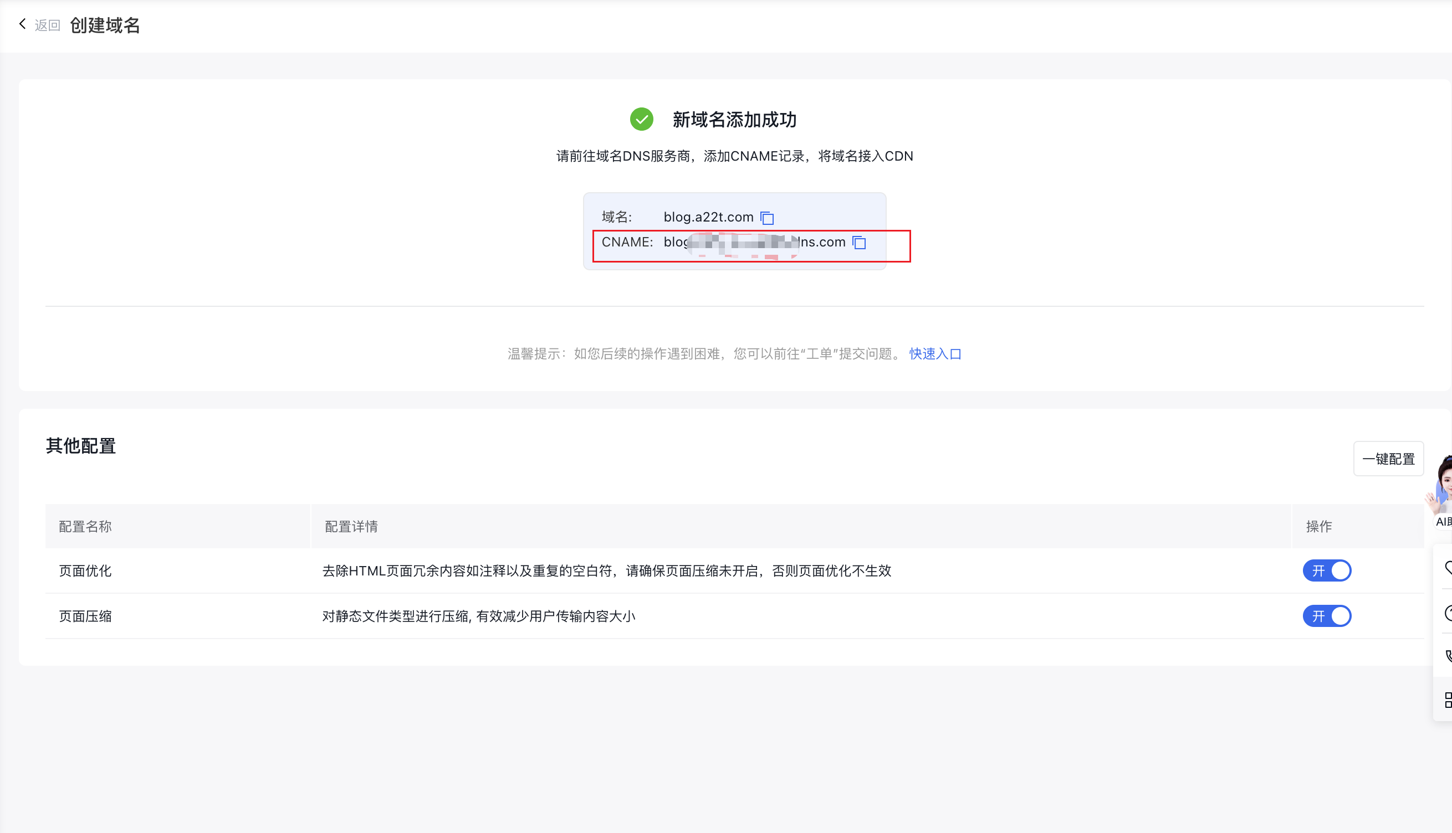1452x833 pixels.
Task: Turn off the 页面压缩 switch
Action: 1327,616
